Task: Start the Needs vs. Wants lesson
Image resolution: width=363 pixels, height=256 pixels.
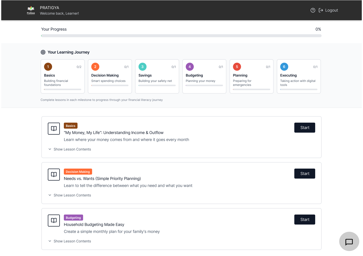Action: coord(305,174)
